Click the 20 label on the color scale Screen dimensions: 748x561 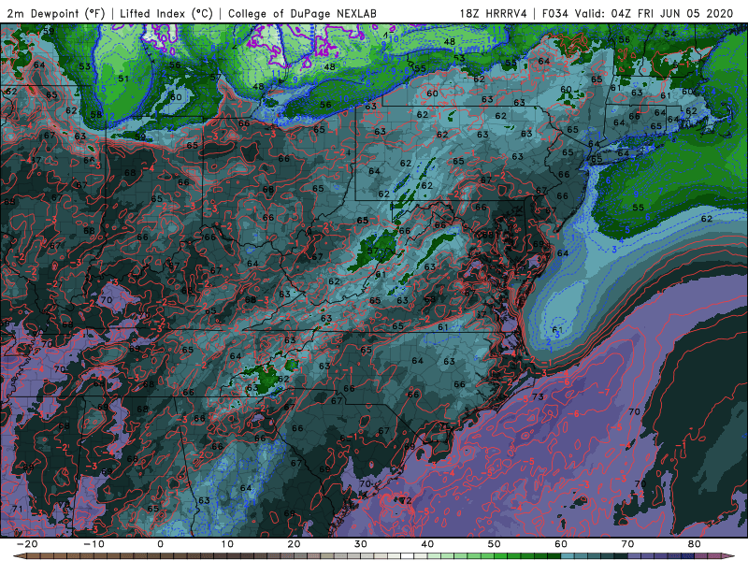click(x=294, y=544)
